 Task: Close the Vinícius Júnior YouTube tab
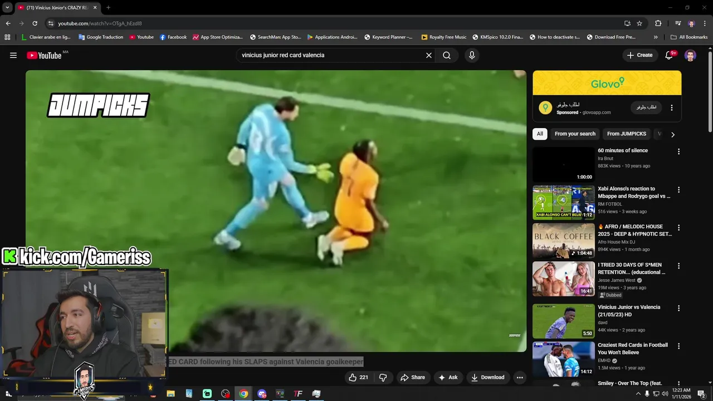click(x=95, y=8)
